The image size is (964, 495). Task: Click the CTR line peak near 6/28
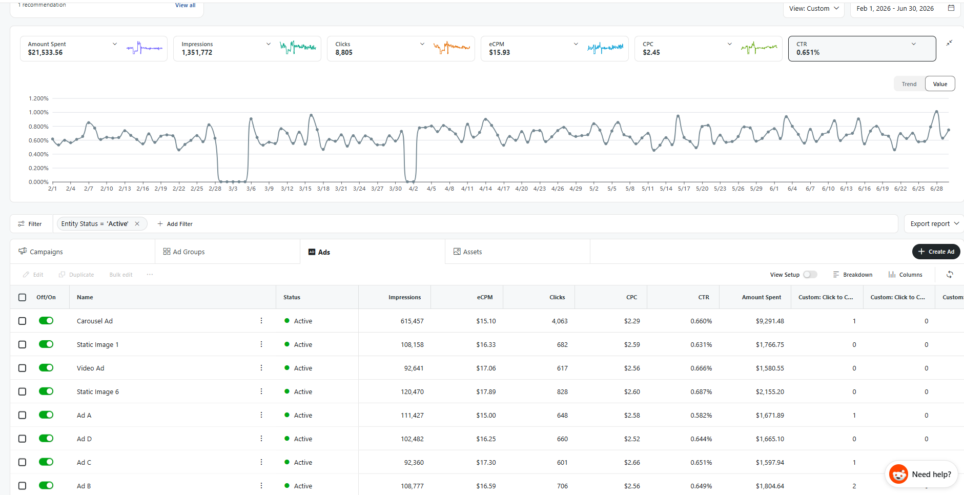tap(937, 111)
